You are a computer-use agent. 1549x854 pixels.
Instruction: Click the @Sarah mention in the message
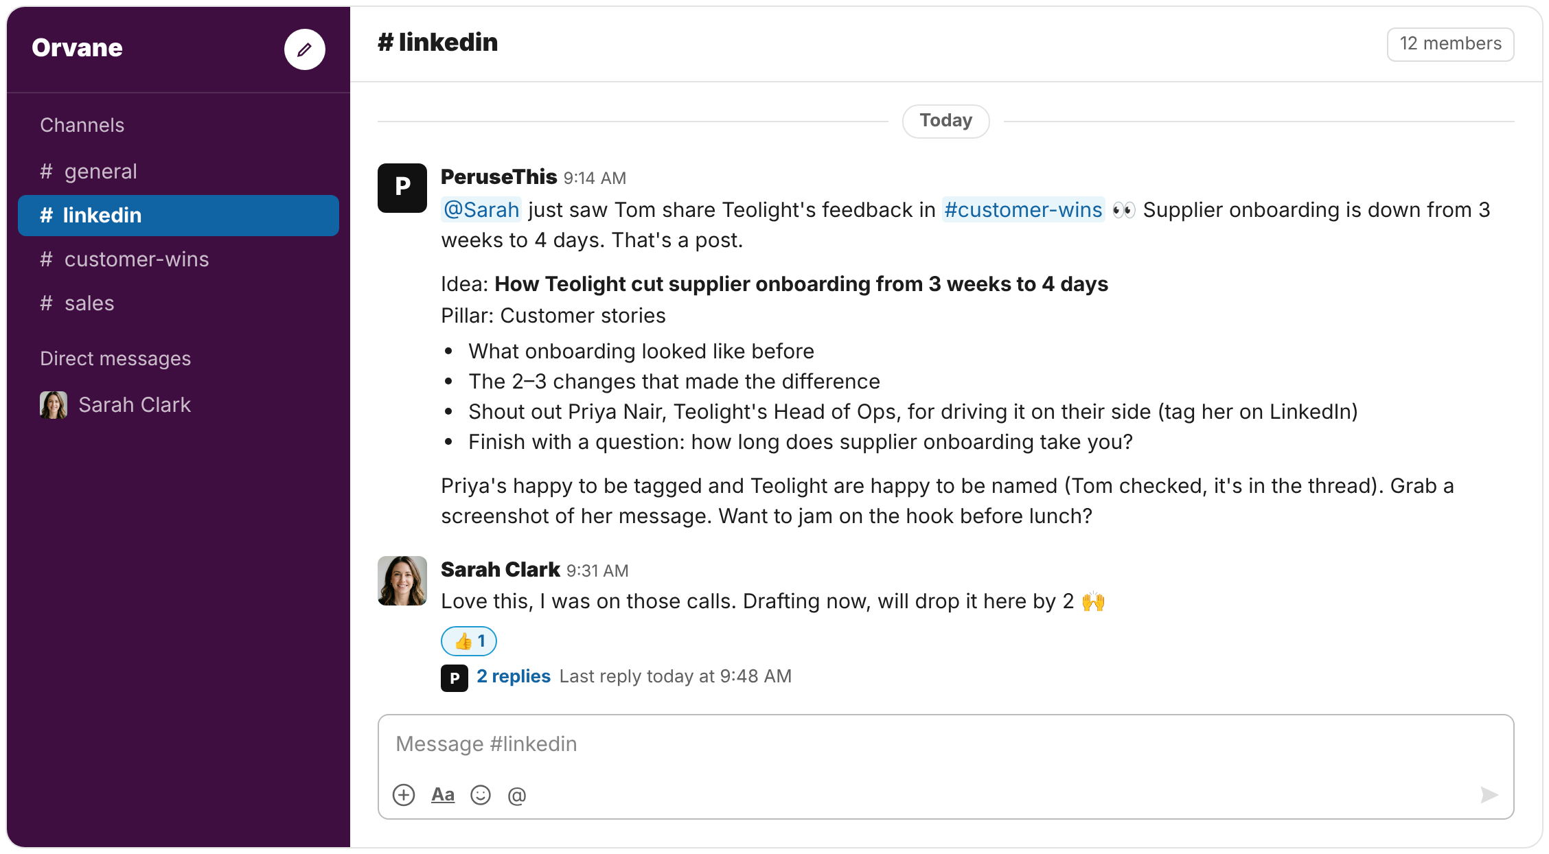(481, 209)
